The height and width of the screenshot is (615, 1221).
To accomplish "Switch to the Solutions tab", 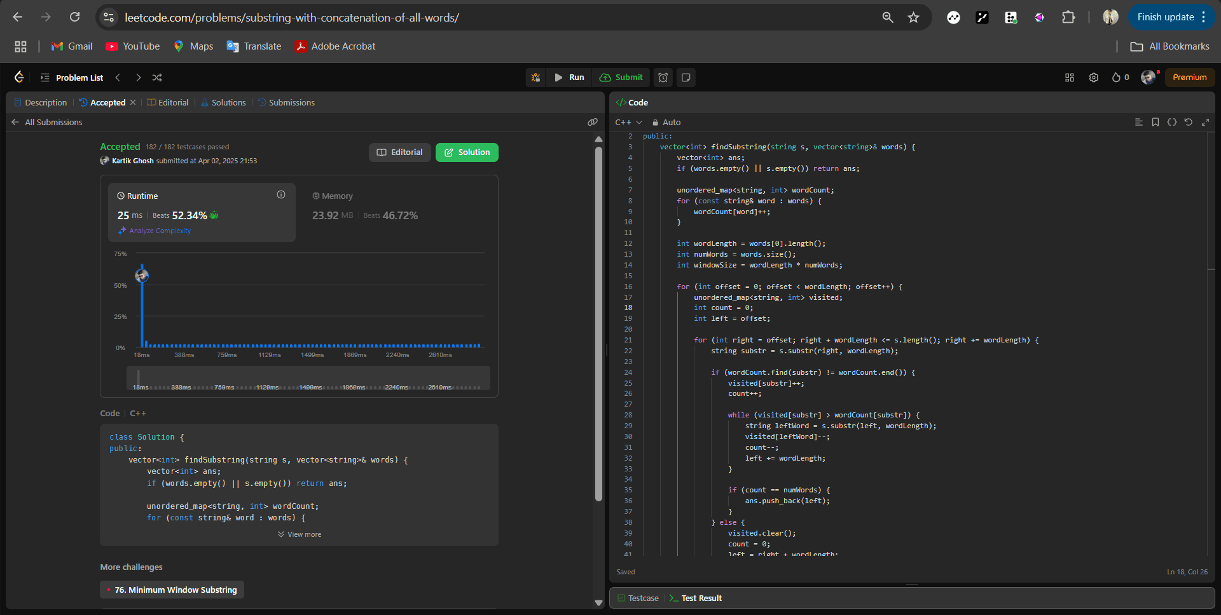I will coord(223,102).
